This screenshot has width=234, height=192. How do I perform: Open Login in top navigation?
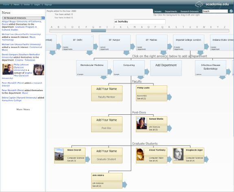coord(37,4)
